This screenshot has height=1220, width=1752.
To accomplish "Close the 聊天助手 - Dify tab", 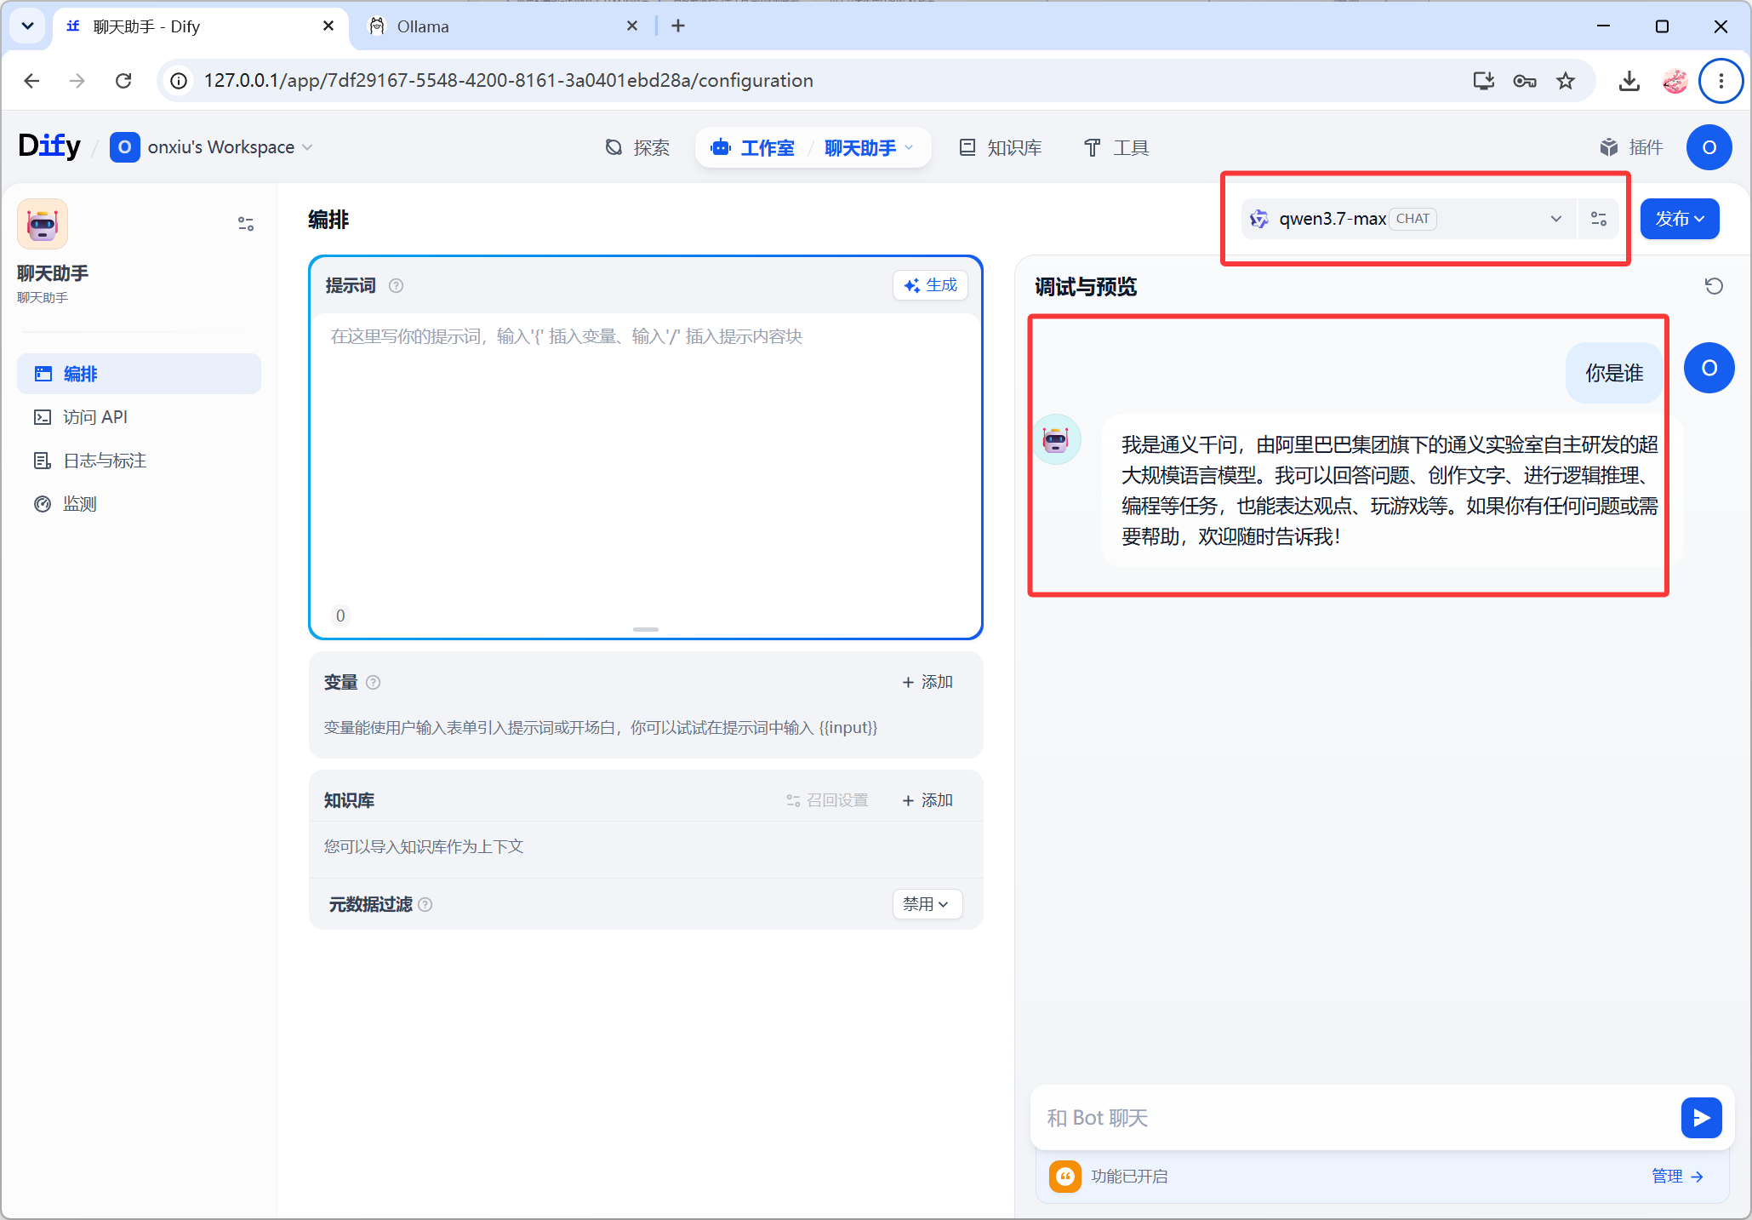I will click(x=328, y=26).
